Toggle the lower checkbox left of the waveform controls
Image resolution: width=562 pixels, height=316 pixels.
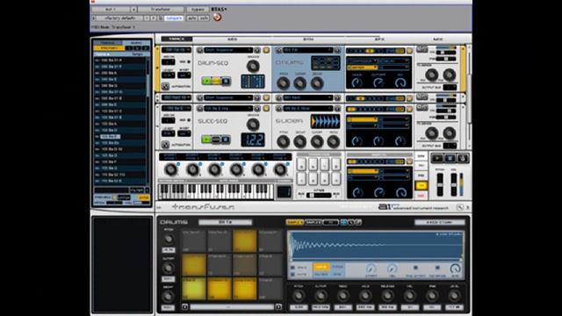pyautogui.click(x=292, y=275)
